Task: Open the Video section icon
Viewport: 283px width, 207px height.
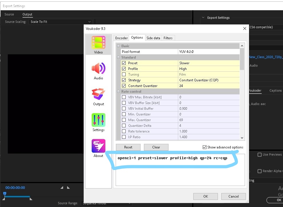Action: pyautogui.click(x=98, y=43)
